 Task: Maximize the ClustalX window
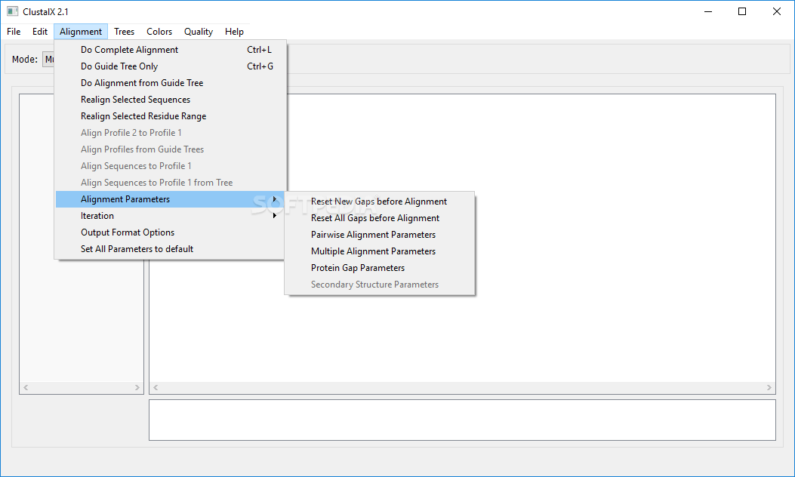click(741, 11)
